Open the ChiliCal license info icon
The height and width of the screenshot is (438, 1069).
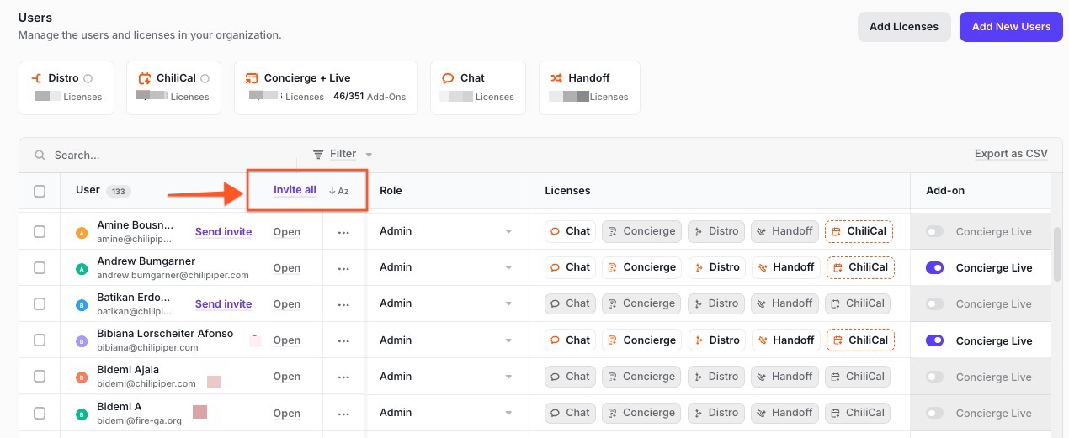(205, 78)
